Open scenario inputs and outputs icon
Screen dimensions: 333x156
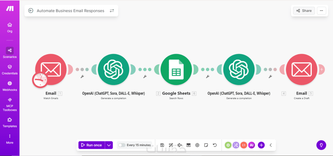point(188,145)
